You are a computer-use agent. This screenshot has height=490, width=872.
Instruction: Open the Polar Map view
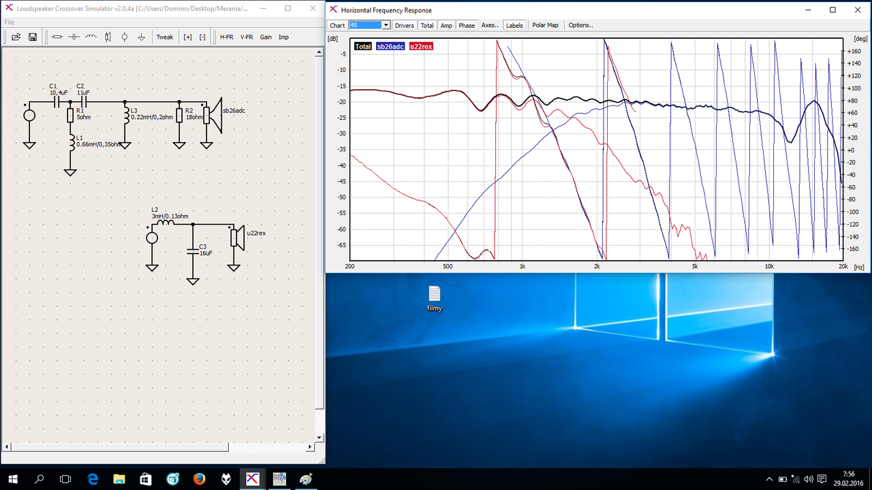[545, 25]
